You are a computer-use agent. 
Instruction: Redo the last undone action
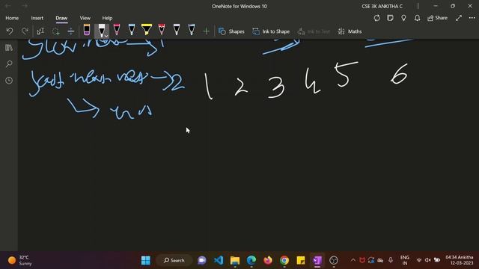pos(25,31)
